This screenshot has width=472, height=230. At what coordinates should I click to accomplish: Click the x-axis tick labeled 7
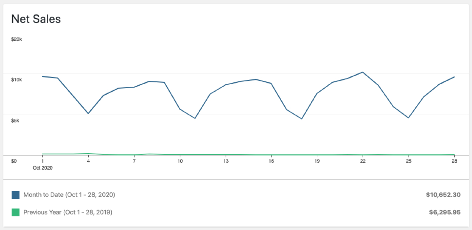[x=134, y=161]
